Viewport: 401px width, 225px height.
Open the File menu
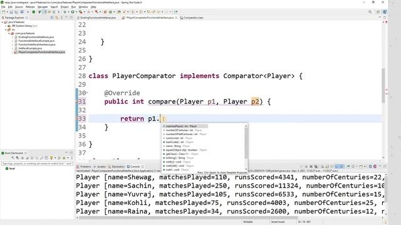point(3,7)
